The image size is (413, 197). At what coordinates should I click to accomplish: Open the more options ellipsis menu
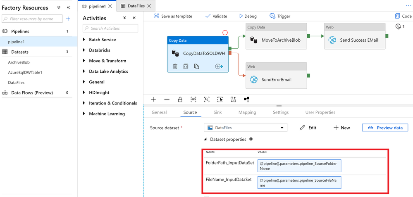[x=408, y=6]
